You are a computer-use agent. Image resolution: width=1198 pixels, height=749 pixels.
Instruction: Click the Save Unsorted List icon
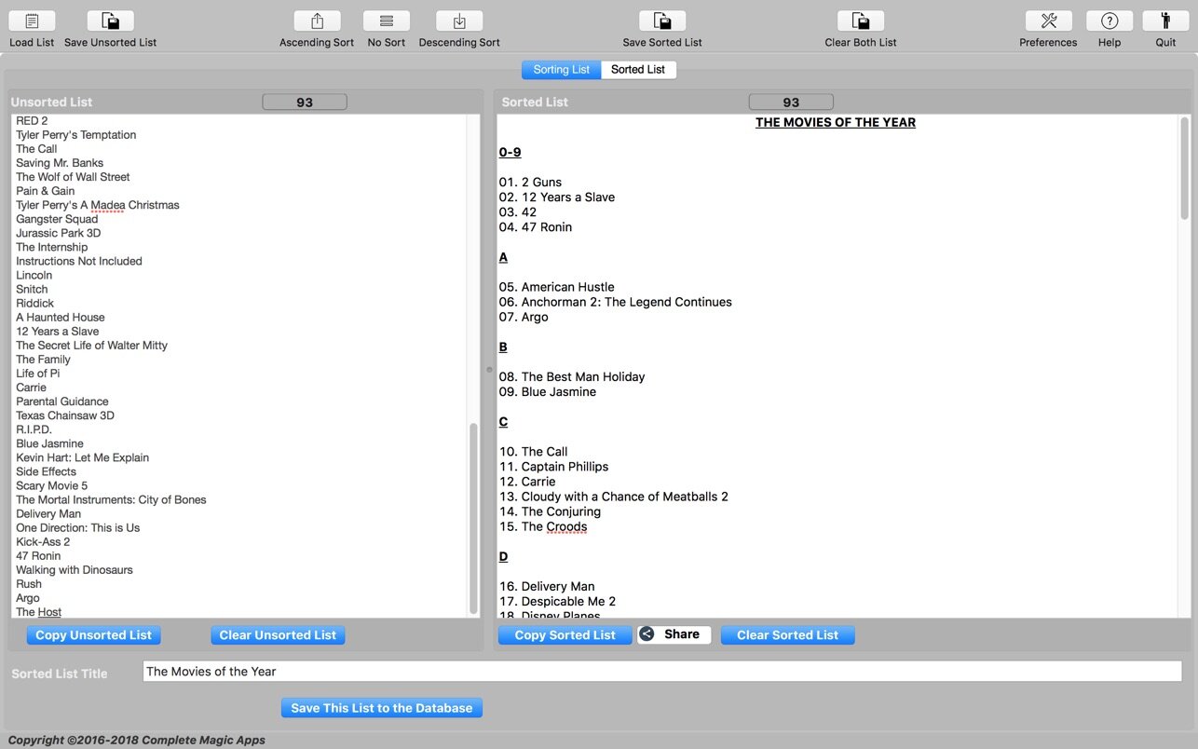[110, 21]
